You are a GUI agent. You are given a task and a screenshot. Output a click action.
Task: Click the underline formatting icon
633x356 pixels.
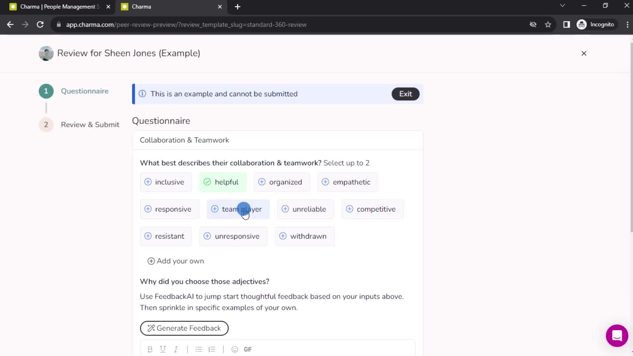[163, 349]
